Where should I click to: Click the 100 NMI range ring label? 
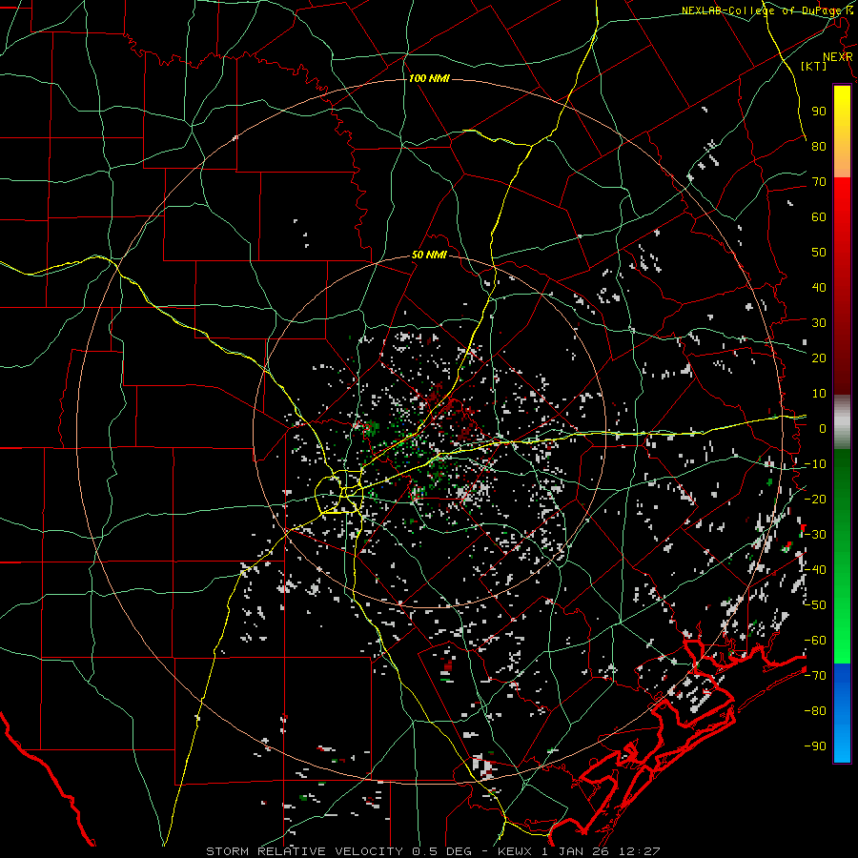pyautogui.click(x=429, y=79)
